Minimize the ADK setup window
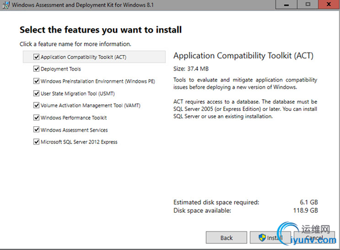Screen dimensions: 340x250 pyautogui.click(x=286, y=4)
